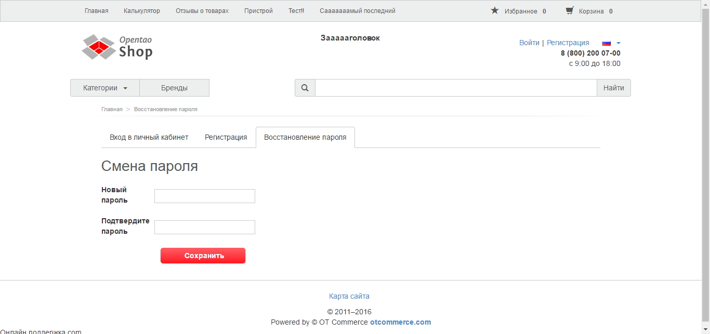This screenshot has height=334, width=710.
Task: Click the Russian flag language icon
Action: pyautogui.click(x=607, y=43)
